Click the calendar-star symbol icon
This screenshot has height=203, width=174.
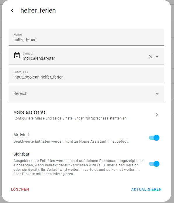tap(17, 56)
